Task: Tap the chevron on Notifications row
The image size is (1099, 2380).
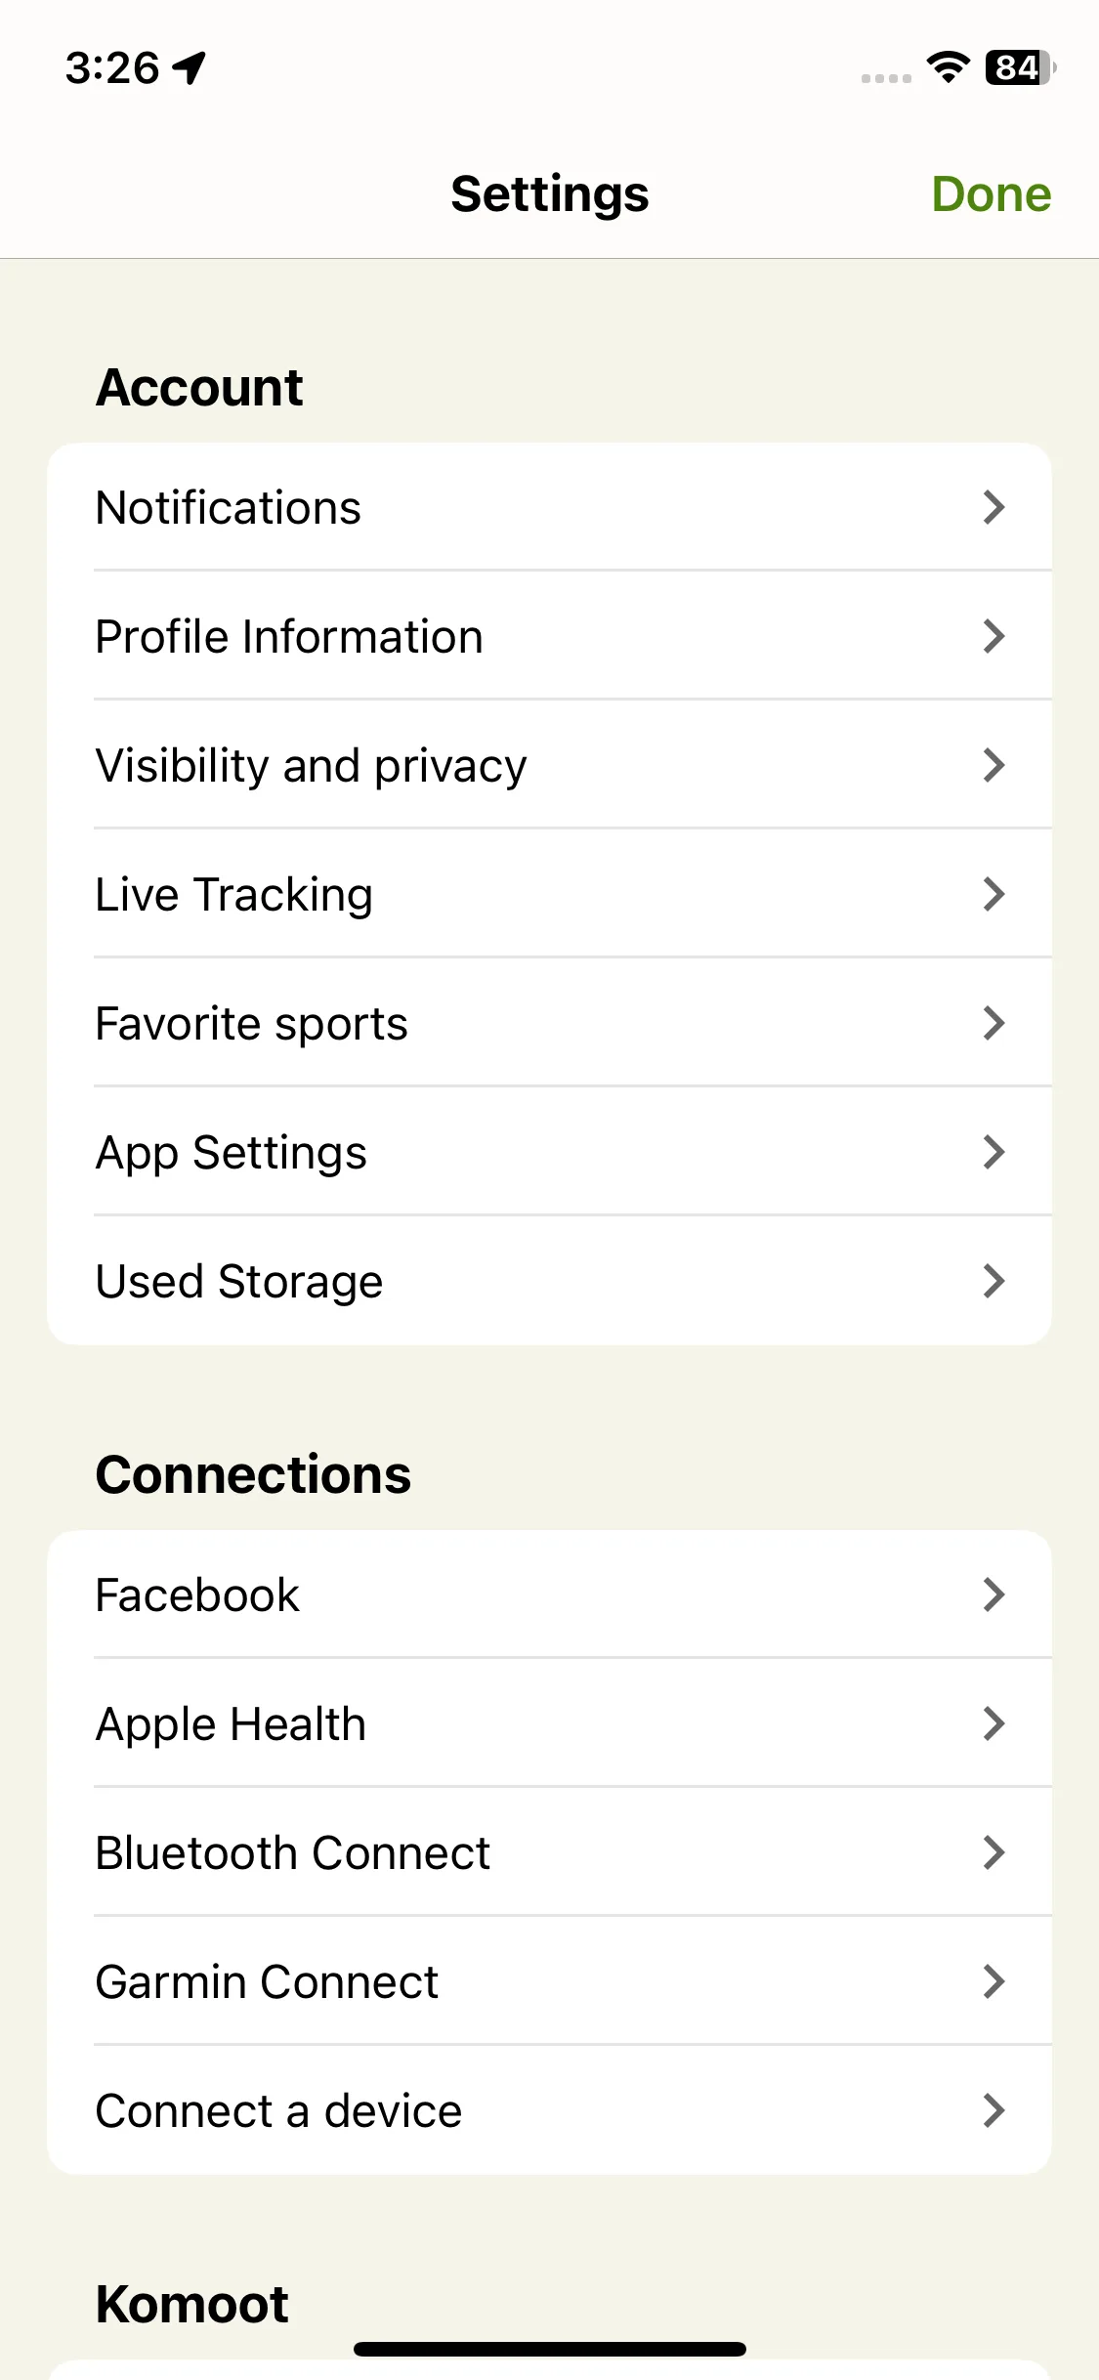Action: (993, 507)
